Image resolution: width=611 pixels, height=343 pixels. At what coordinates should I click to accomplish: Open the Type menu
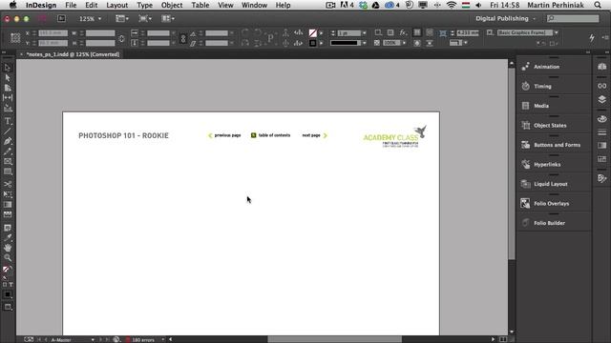(x=144, y=5)
